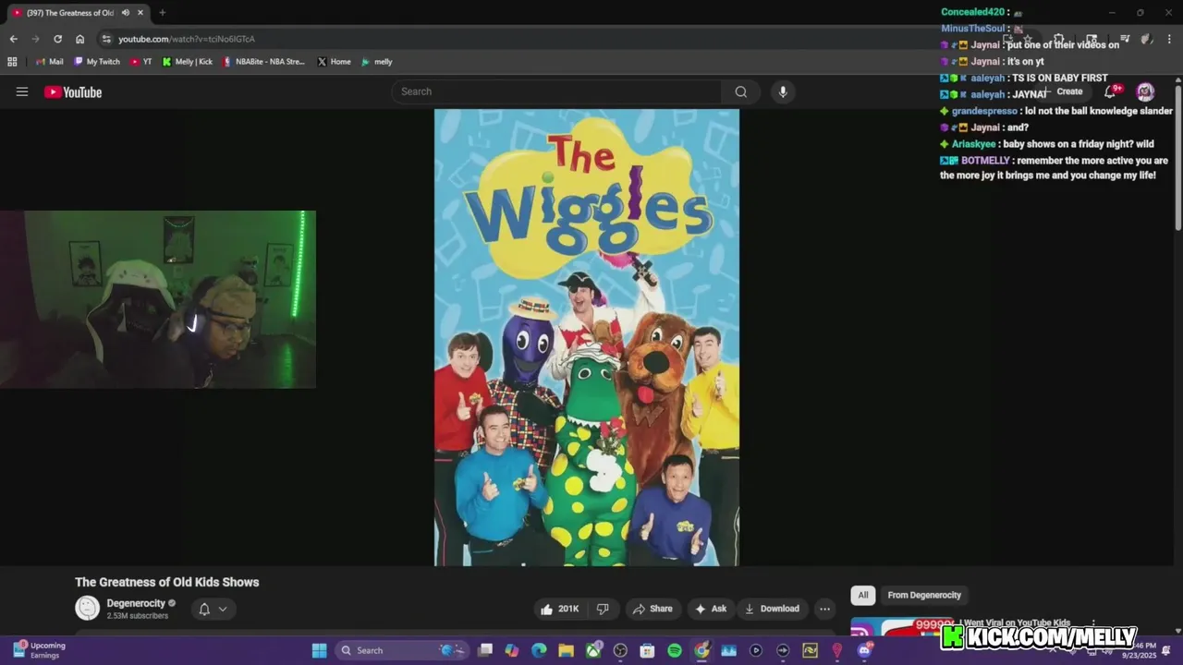
Task: Open the YouTube hamburger guide menu
Action: (22, 91)
